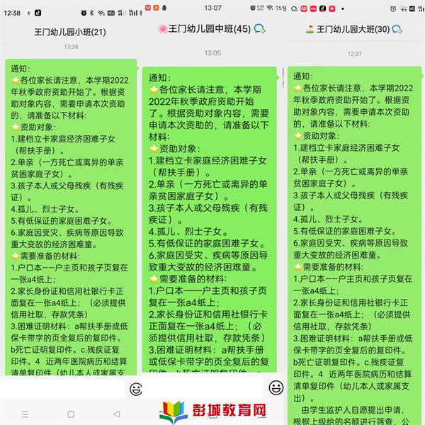Tap the message input box in the 中班 chat
The width and height of the screenshot is (425, 425).
coord(203,387)
